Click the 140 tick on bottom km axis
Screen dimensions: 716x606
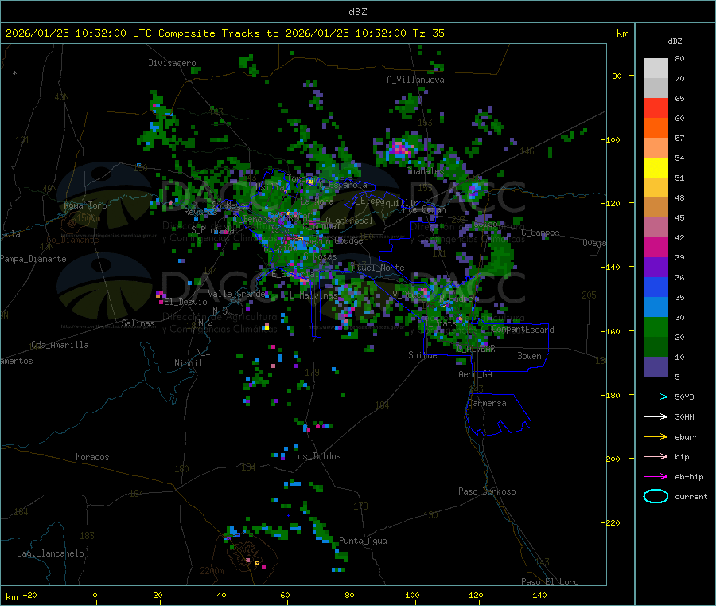click(539, 595)
